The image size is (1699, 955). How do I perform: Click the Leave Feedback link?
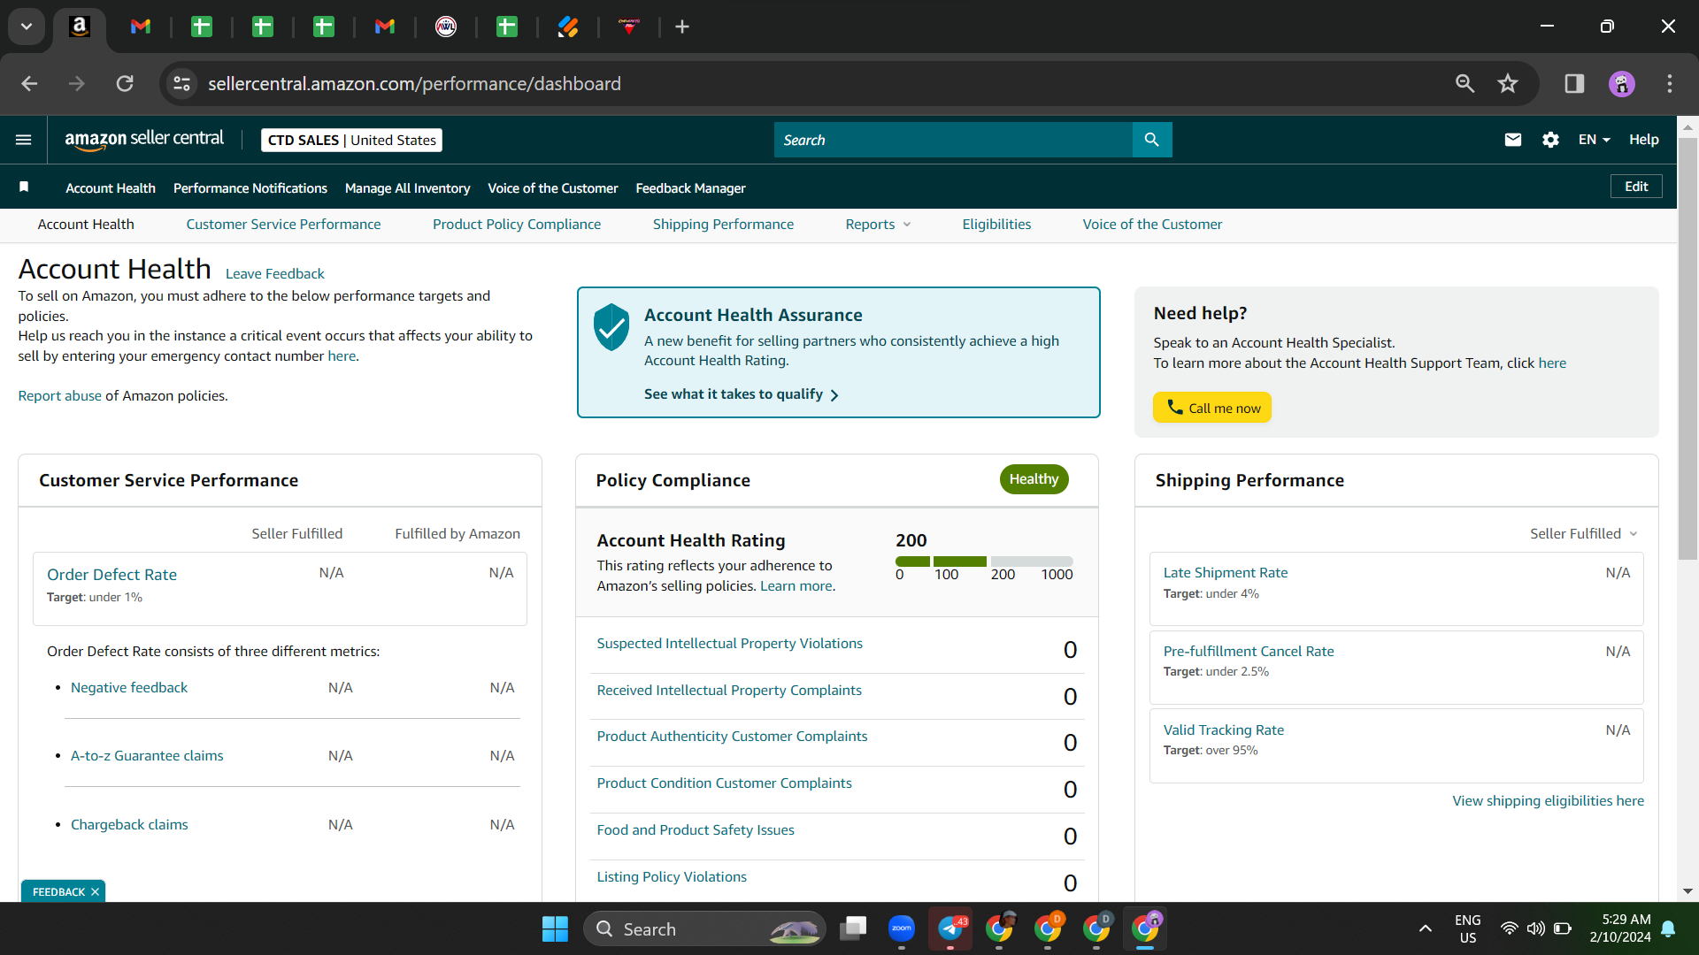(x=274, y=274)
